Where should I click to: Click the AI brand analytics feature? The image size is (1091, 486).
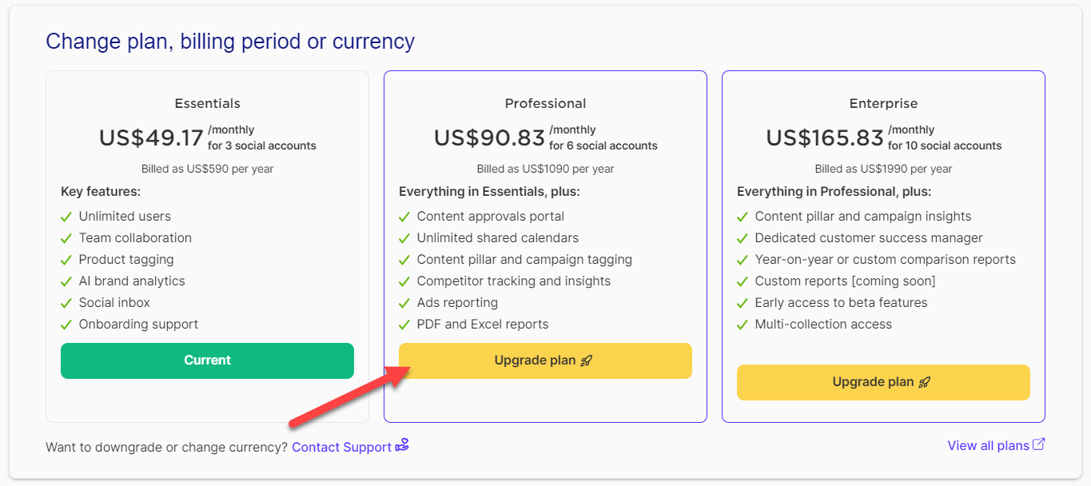coord(132,281)
